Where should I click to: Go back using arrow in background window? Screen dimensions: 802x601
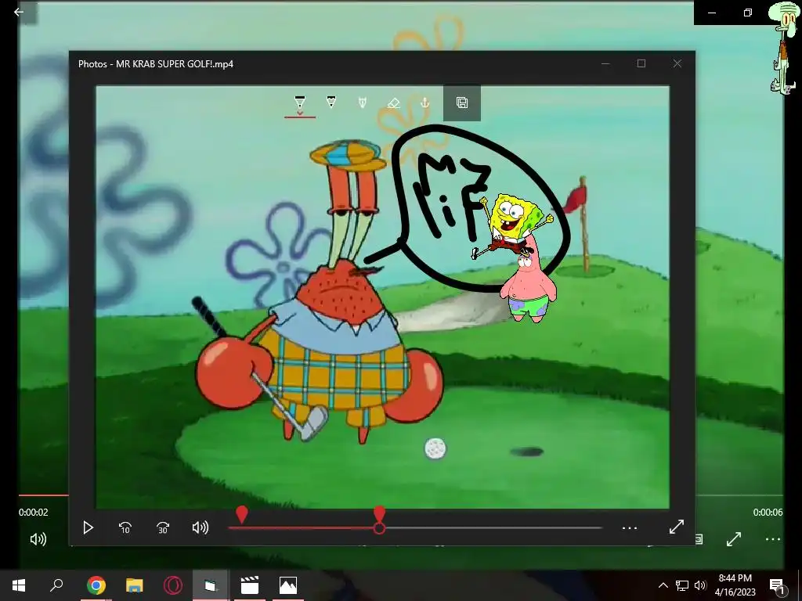[19, 11]
